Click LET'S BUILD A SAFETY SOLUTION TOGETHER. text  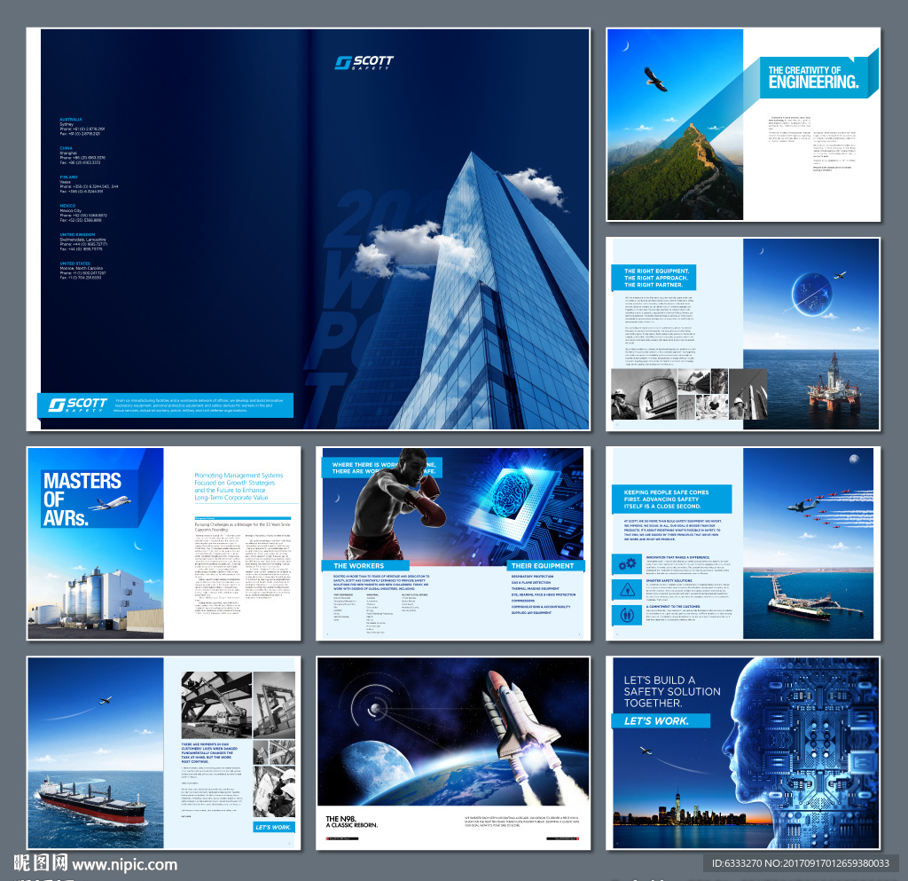(x=672, y=692)
